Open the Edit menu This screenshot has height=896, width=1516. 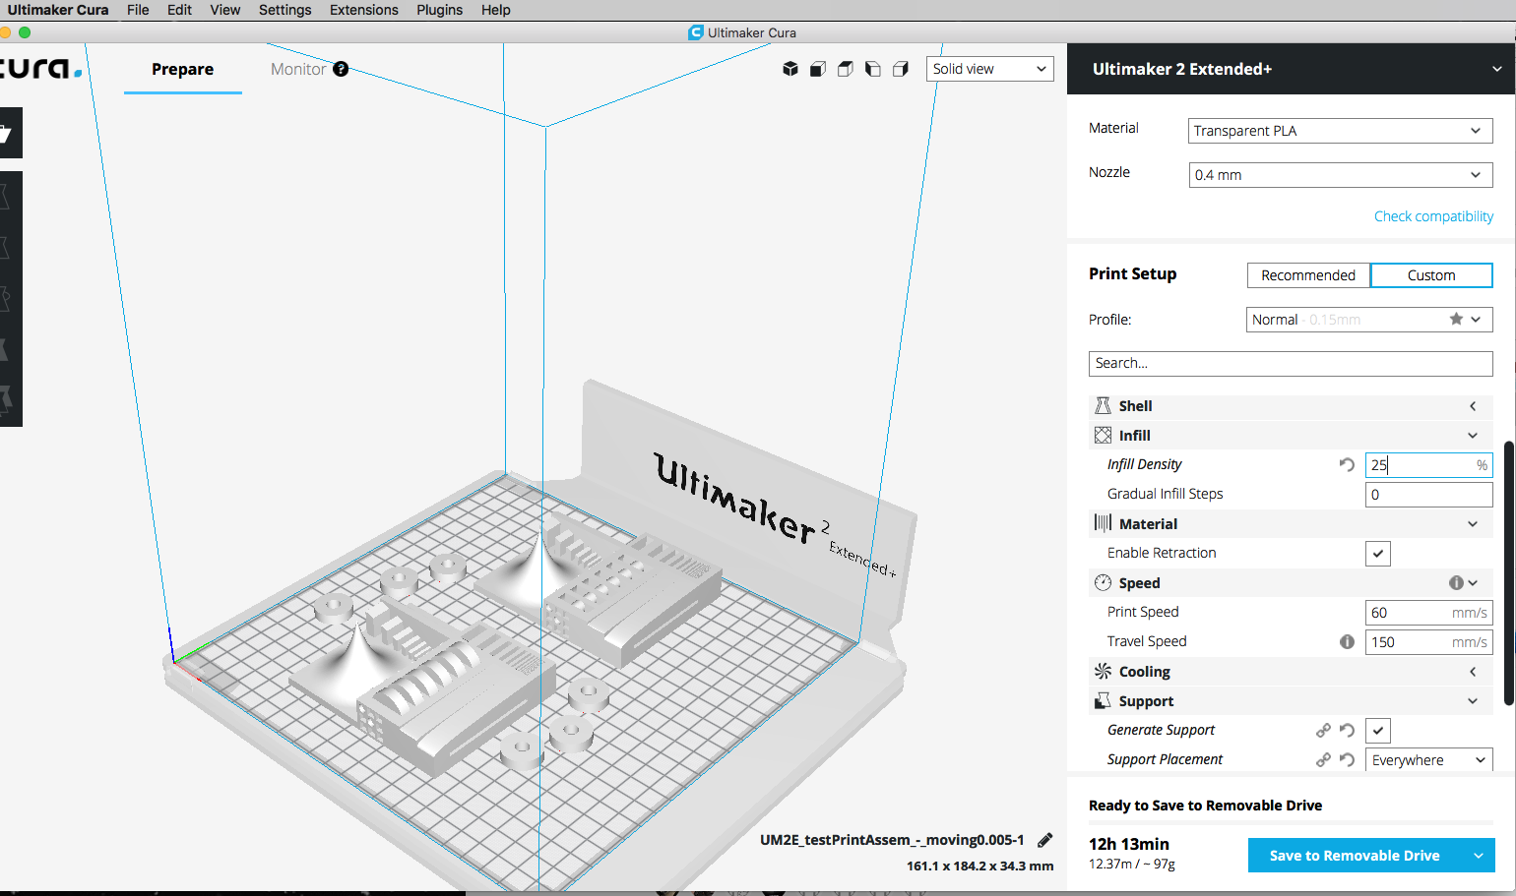tap(179, 10)
